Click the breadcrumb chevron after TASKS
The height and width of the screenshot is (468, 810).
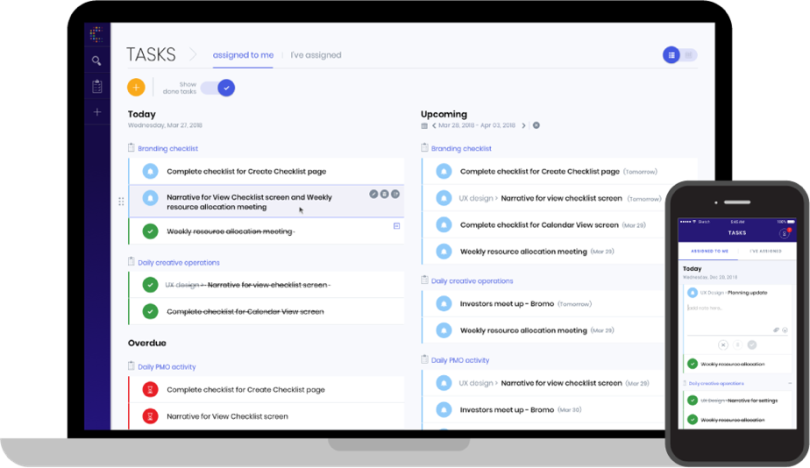193,54
